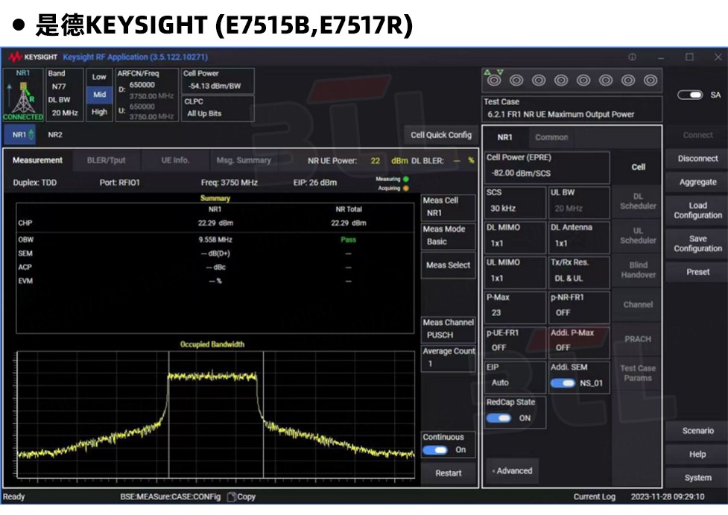The height and width of the screenshot is (515, 728).
Task: Click the Load Configuration button
Action: (x=697, y=210)
